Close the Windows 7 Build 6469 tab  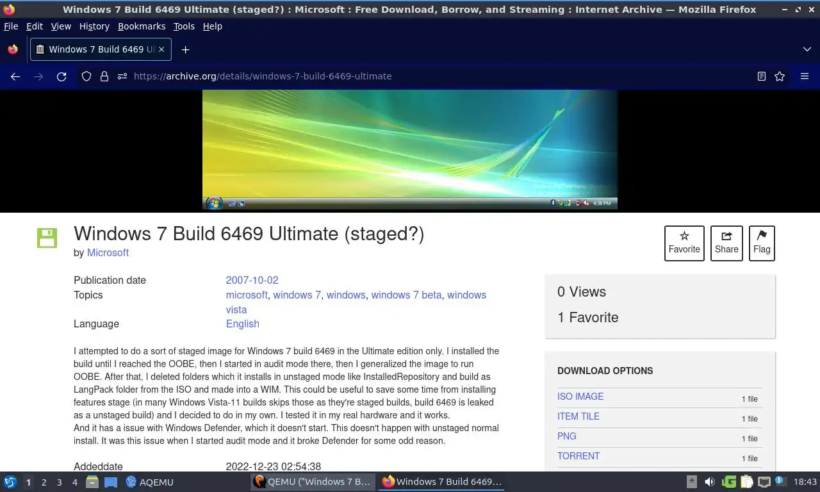point(161,49)
